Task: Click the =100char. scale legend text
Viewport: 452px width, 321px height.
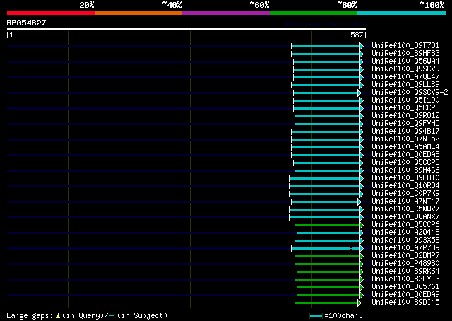Action: pyautogui.click(x=343, y=315)
